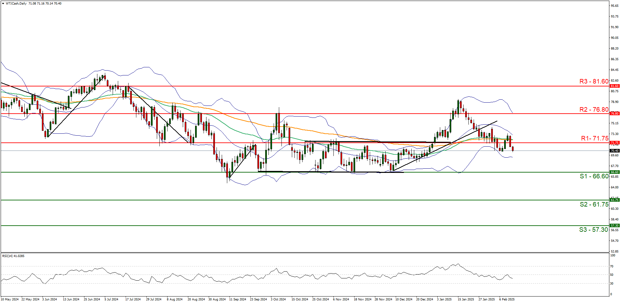Screen dimensions: 622x303
Task: Select the R2 - 76.80 resistance label
Action: point(594,110)
